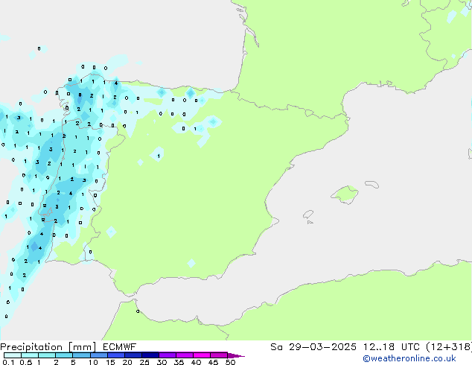Viewport: 472px width, 365px height.
Task: Click the date '29-03-2025' text
Action: pyautogui.click(x=322, y=347)
